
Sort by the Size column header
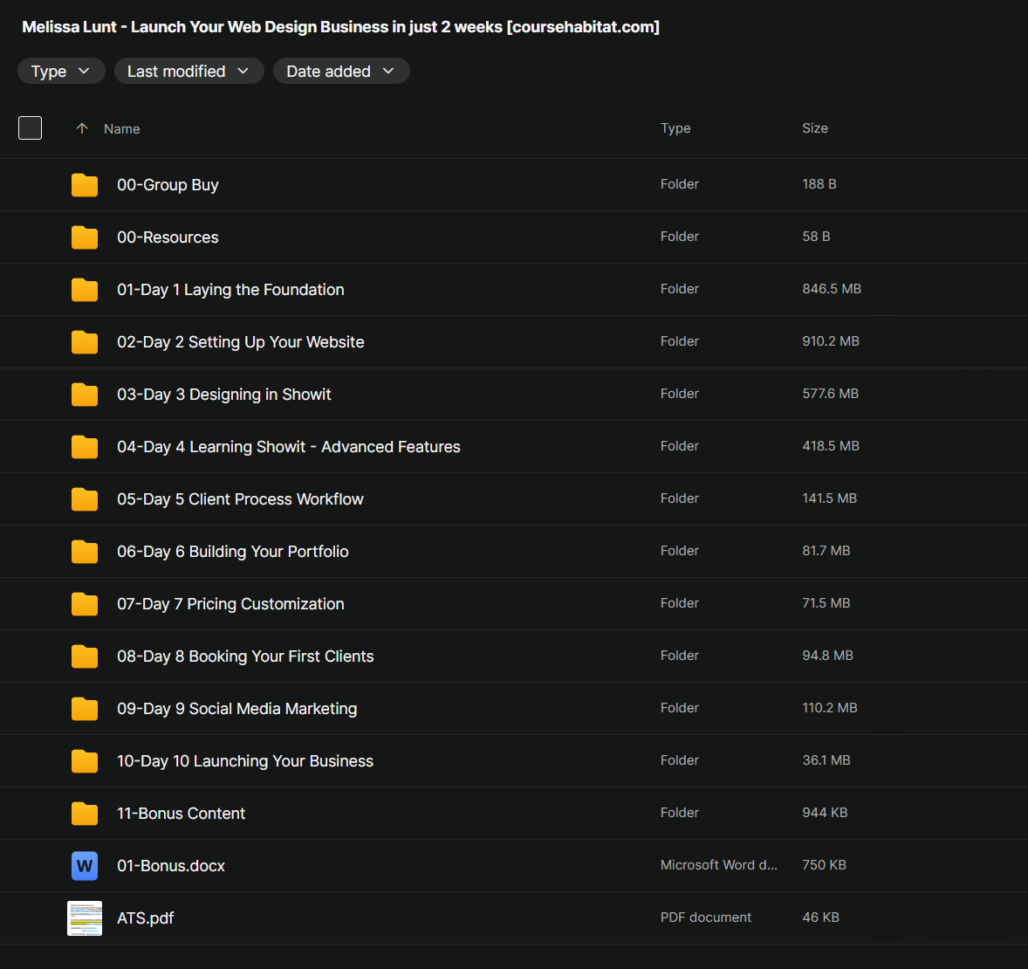[815, 128]
